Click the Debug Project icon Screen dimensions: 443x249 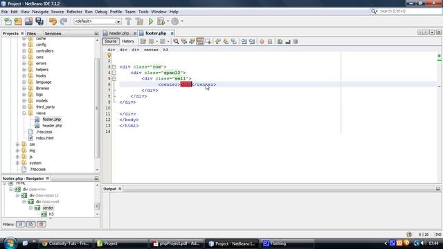(161, 21)
